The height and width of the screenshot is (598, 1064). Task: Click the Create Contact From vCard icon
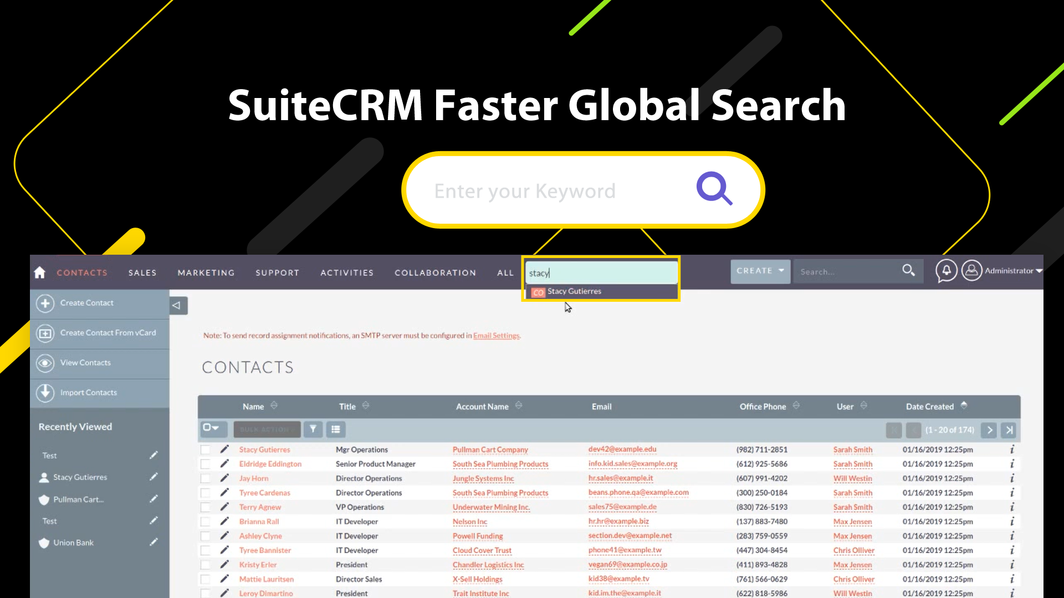tap(45, 333)
